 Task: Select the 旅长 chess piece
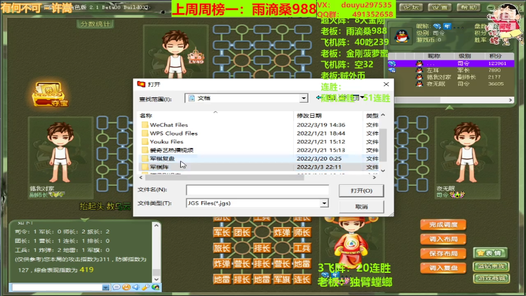click(x=222, y=248)
